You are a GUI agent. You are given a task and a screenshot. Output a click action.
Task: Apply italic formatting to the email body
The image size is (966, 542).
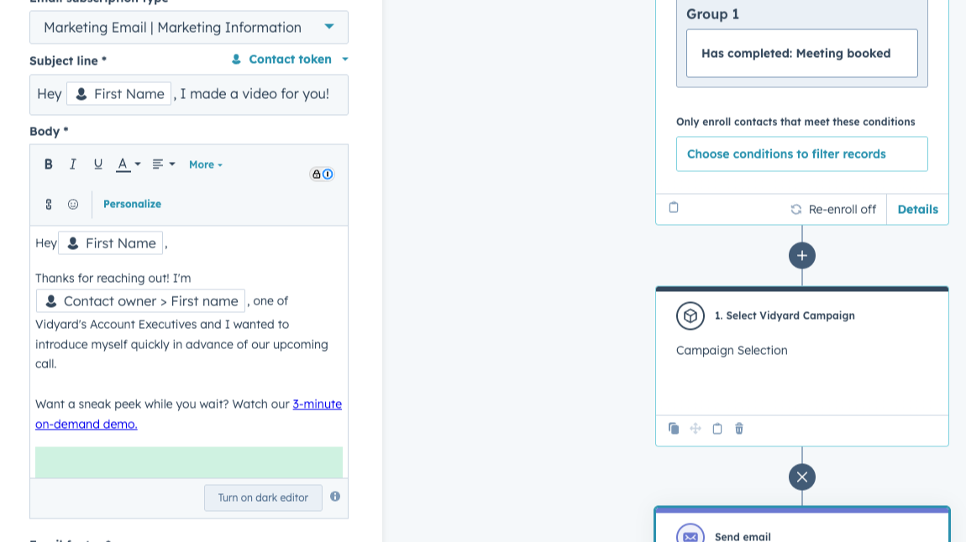[x=73, y=164]
